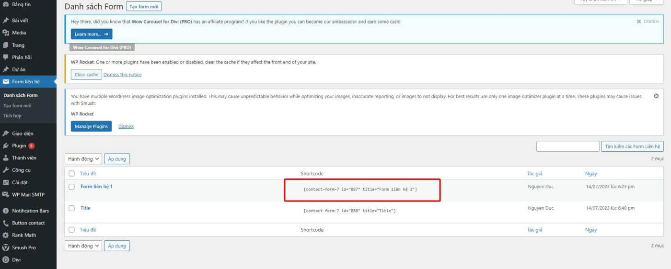Click the Bài viết pin icon
Image resolution: width=671 pixels, height=269 pixels.
(6, 21)
